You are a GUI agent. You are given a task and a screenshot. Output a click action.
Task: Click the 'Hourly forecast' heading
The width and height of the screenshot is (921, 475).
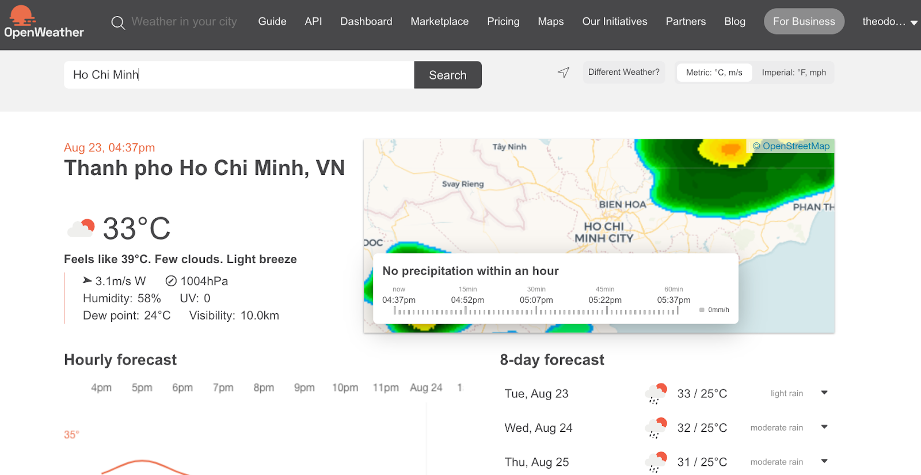120,360
